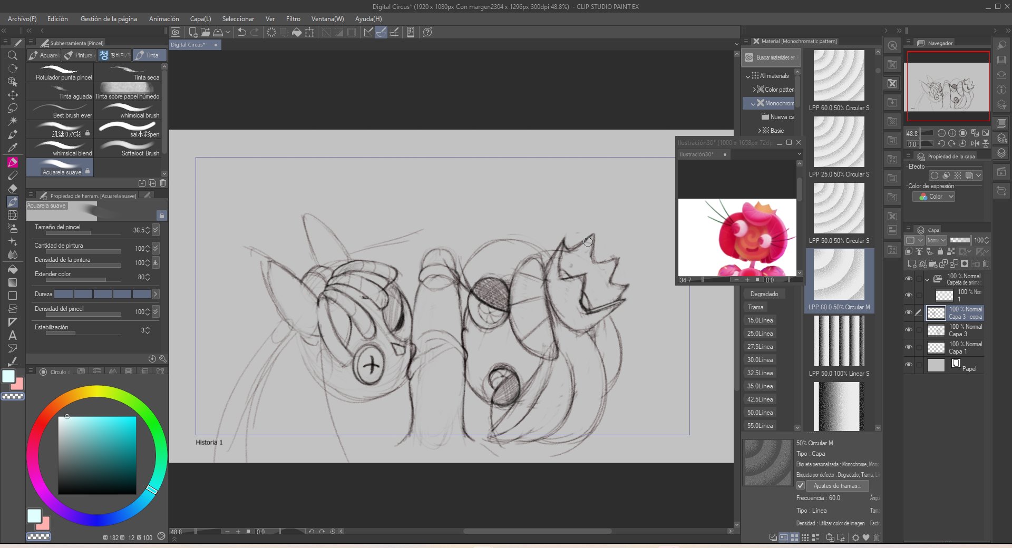Click Delete layer trash icon
Viewport: 1012px width, 548px height.
click(986, 263)
